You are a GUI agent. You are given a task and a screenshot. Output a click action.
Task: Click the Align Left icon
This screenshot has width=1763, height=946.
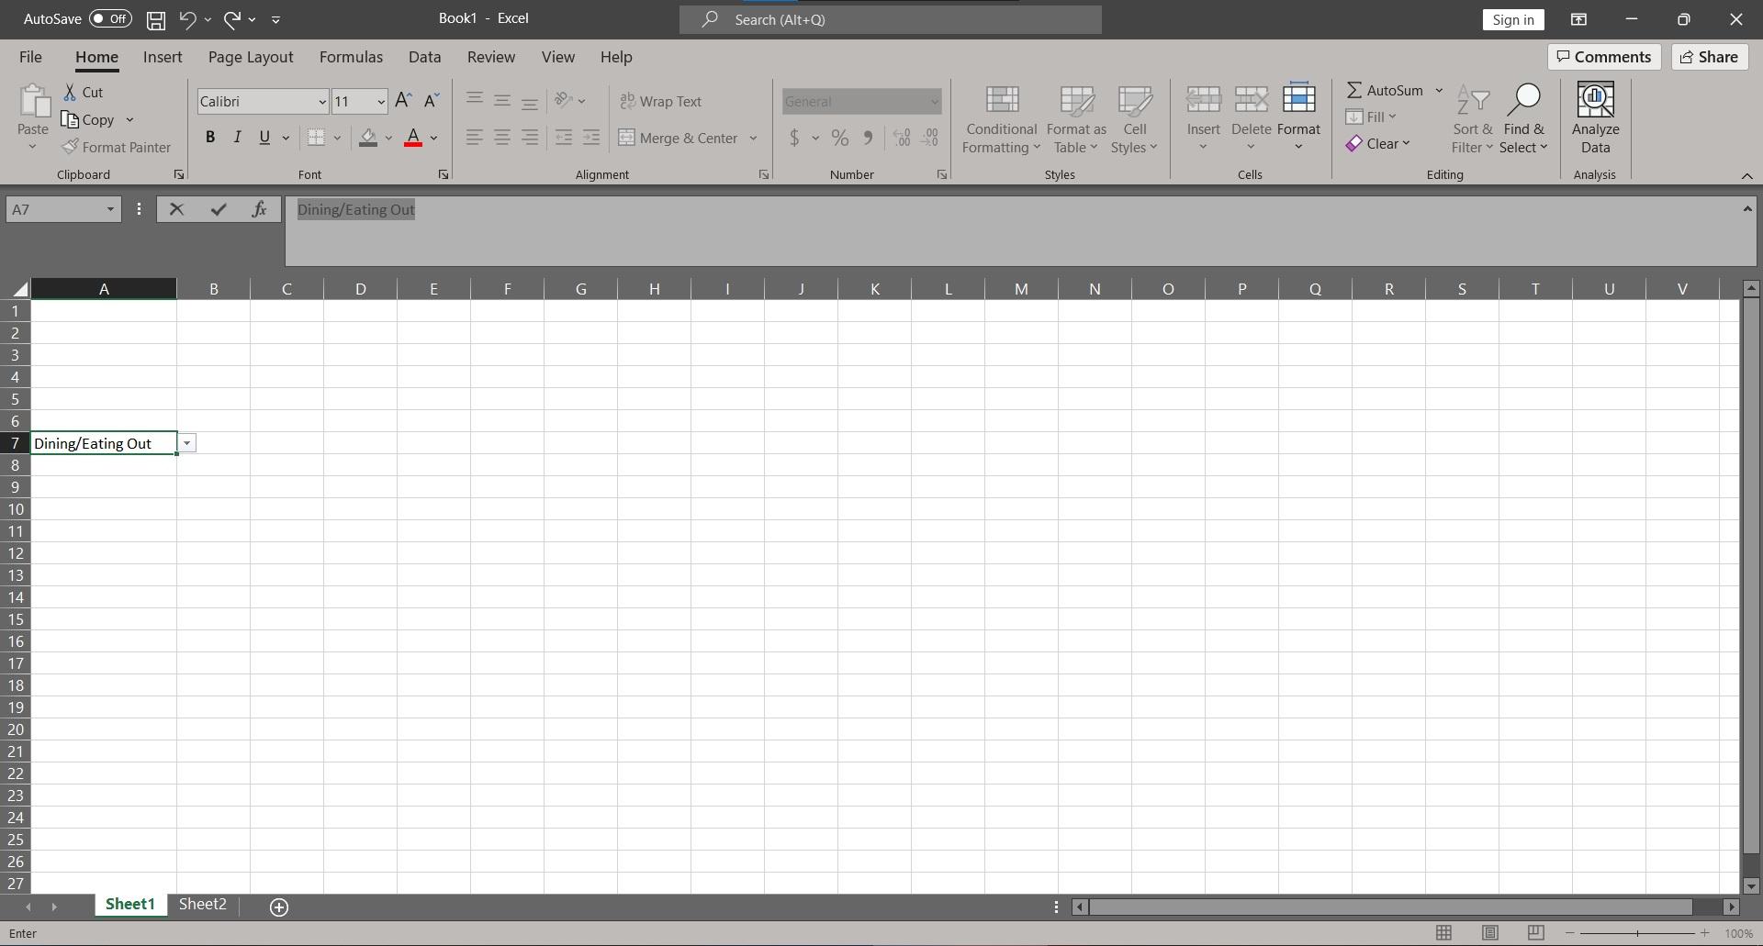pos(475,138)
